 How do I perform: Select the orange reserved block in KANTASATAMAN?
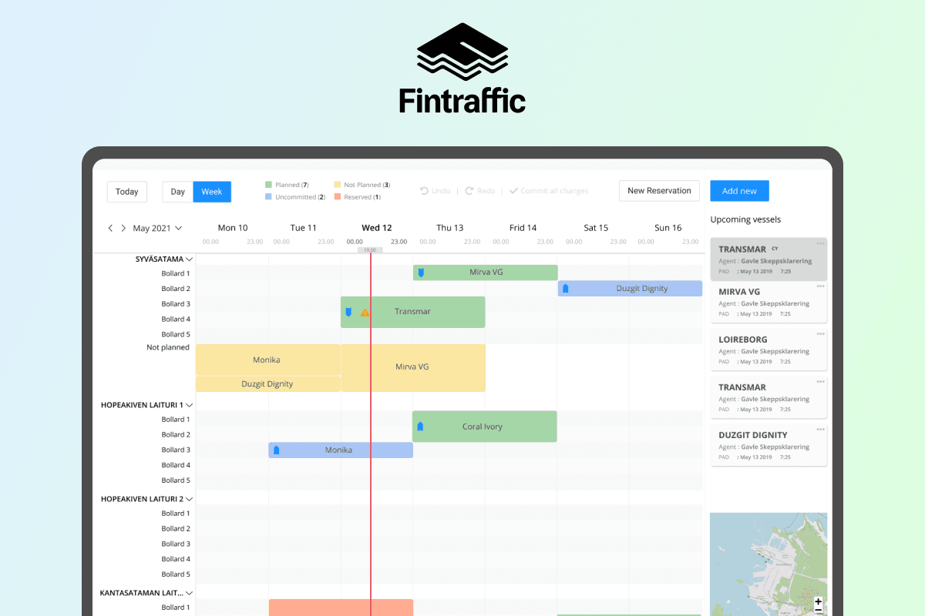[x=341, y=607]
